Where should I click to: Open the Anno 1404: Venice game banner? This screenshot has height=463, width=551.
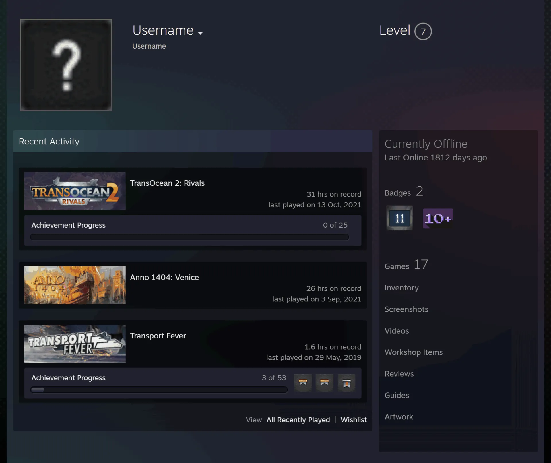75,285
